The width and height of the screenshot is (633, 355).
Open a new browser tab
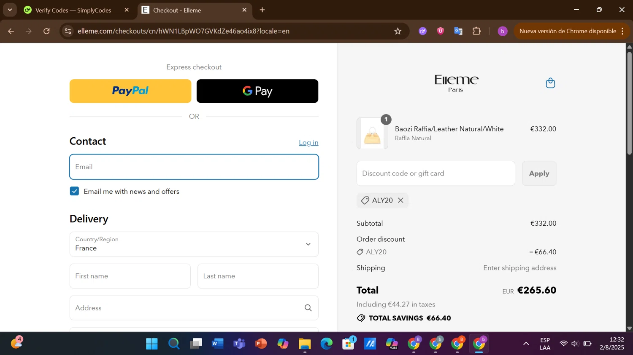pos(262,10)
